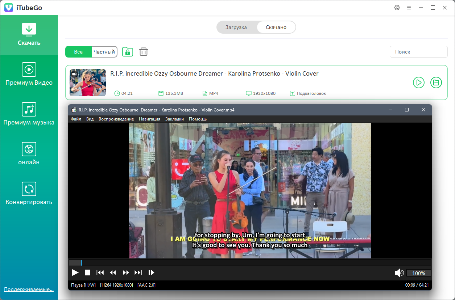Click the player window title icon
The width and height of the screenshot is (455, 300).
74,110
